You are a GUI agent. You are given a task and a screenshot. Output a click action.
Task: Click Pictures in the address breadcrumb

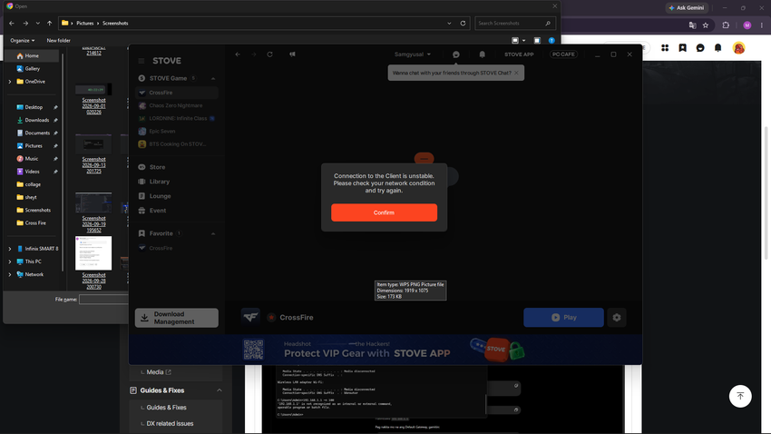[84, 23]
